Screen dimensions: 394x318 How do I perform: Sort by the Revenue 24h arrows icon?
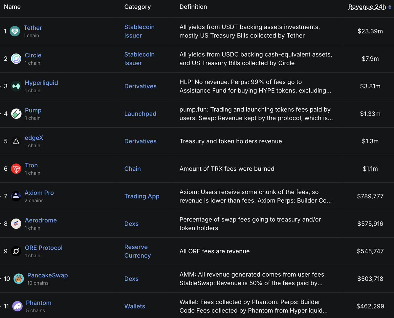(x=390, y=7)
